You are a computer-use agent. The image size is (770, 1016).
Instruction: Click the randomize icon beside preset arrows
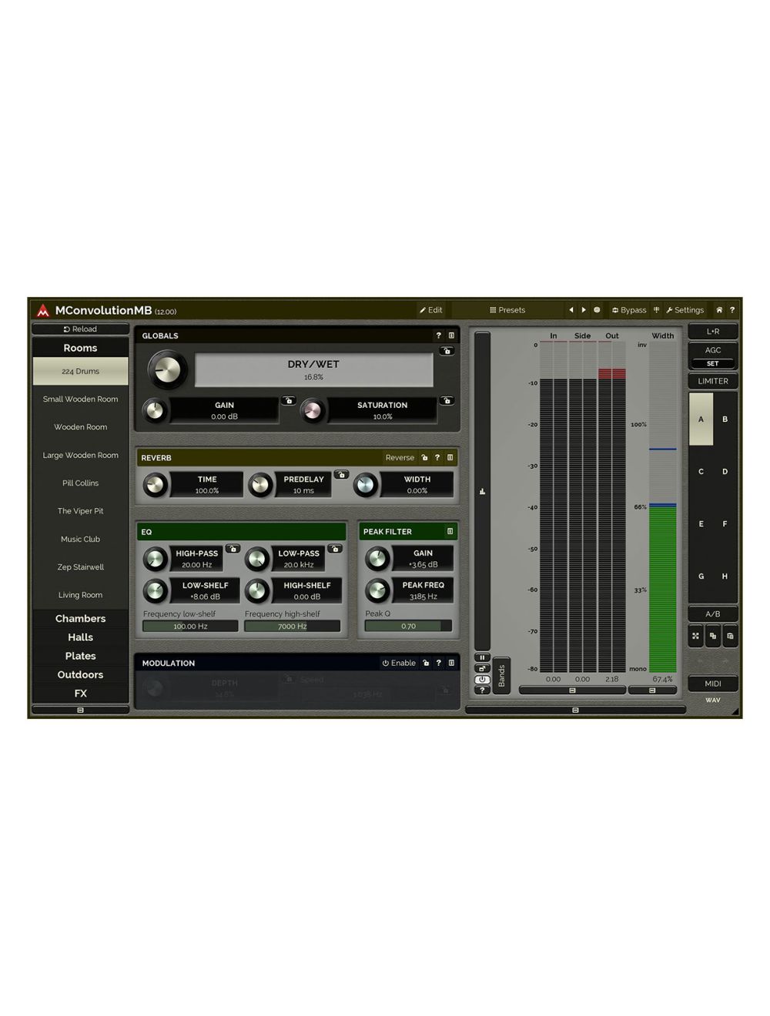tap(596, 310)
